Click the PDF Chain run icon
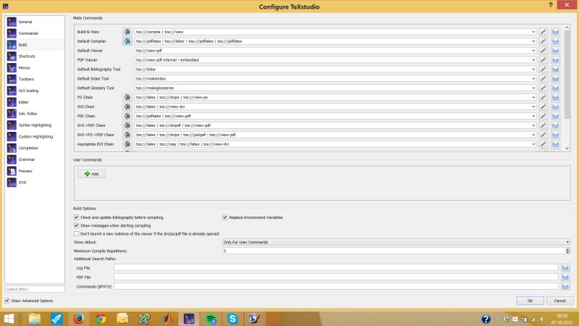579x326 pixels. click(x=127, y=116)
